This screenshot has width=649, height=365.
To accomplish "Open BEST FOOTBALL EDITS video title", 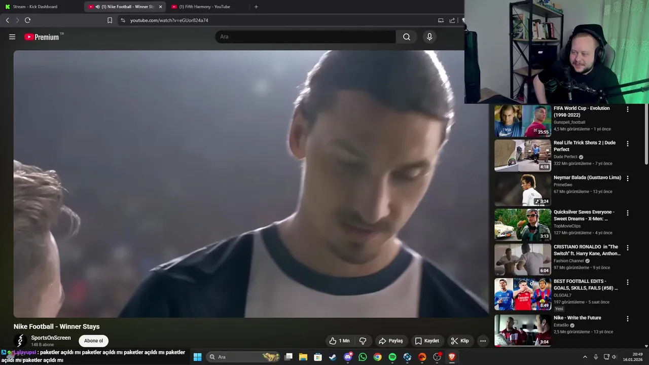I will tap(586, 284).
